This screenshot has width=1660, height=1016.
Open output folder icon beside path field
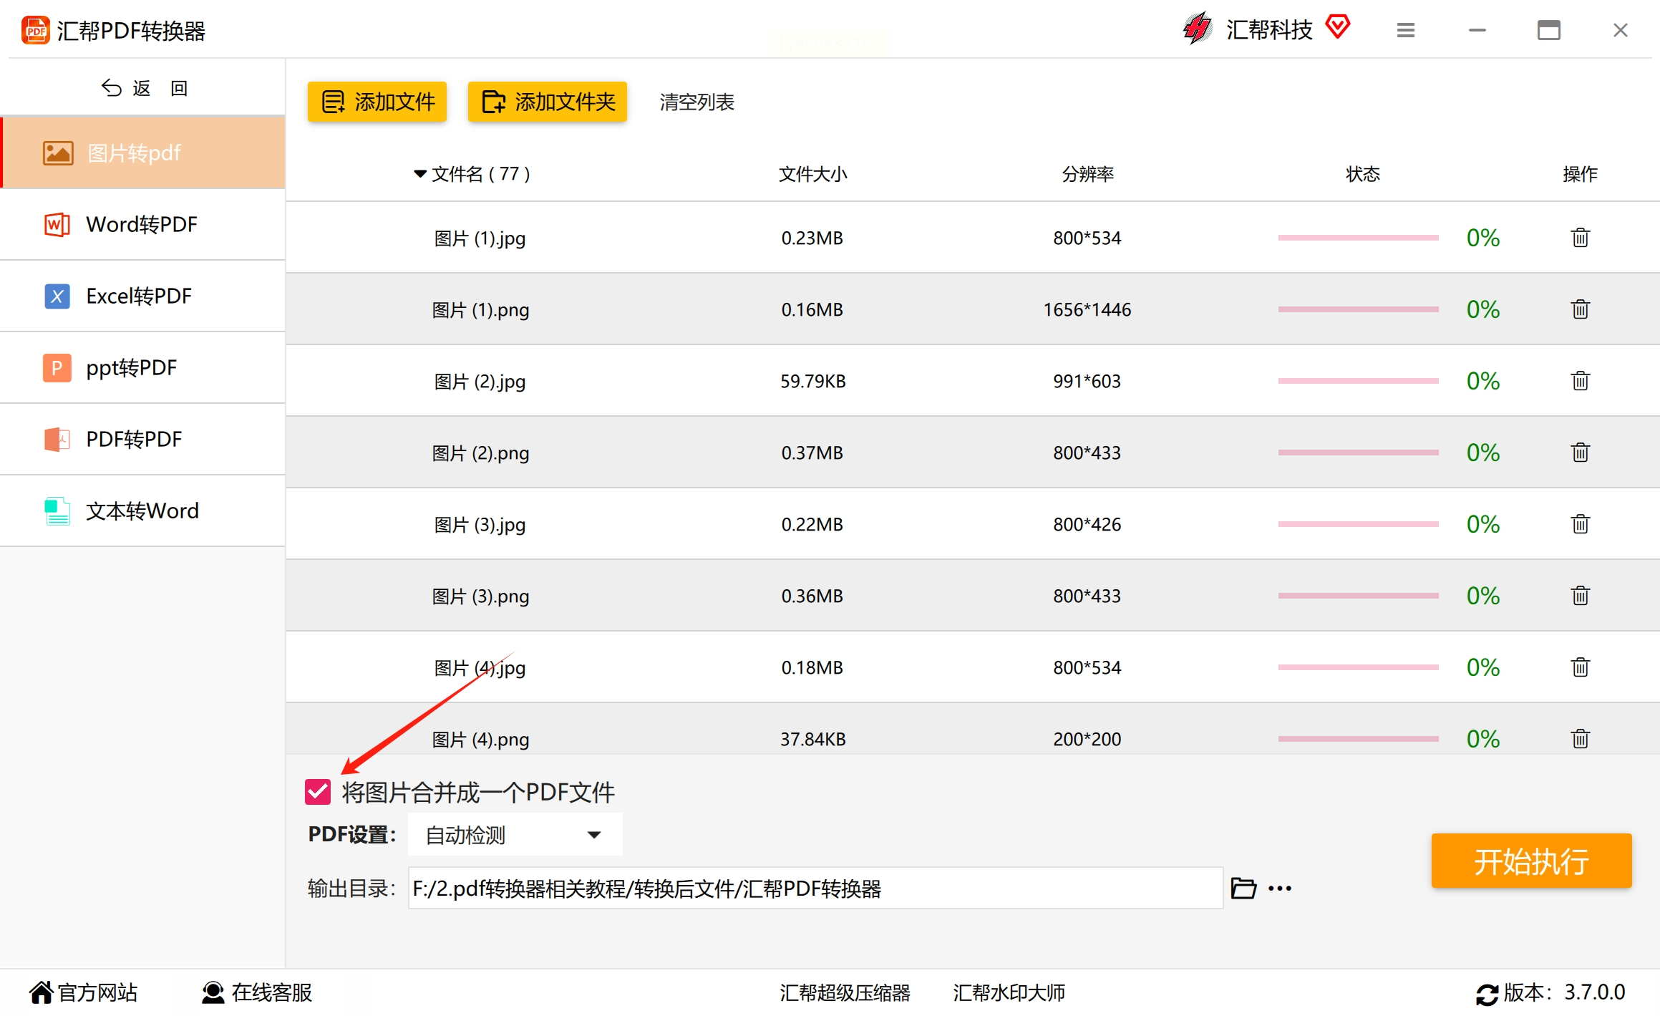[x=1243, y=888]
